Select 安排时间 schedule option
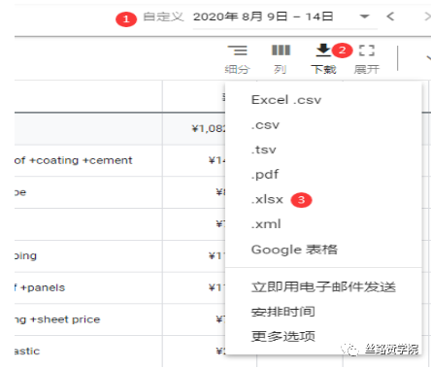431x368 pixels. (x=283, y=312)
